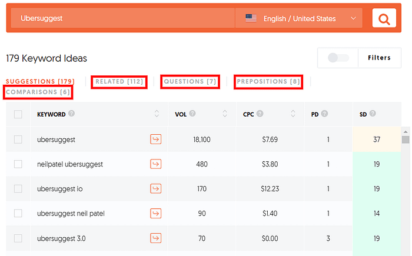The image size is (412, 256).
Task: Check the ubersuggest 3.0 row checkbox
Action: point(18,238)
